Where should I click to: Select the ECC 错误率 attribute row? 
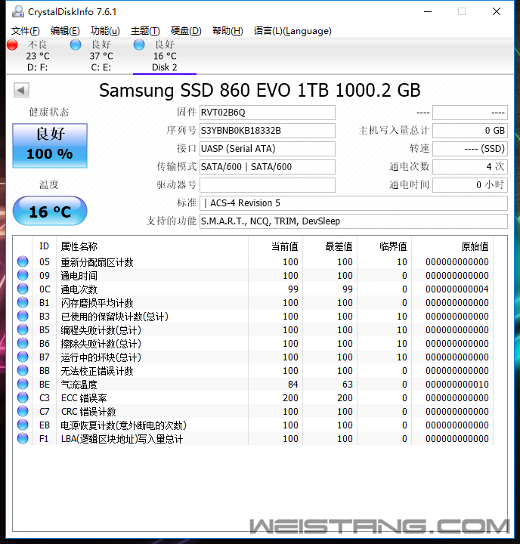253,397
